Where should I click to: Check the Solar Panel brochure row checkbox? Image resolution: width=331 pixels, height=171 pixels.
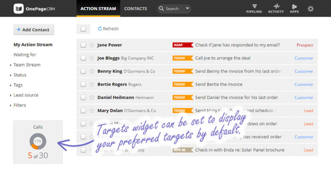pyautogui.click(x=83, y=150)
